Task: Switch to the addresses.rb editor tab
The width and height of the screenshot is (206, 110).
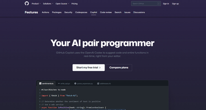Action: pos(104,83)
